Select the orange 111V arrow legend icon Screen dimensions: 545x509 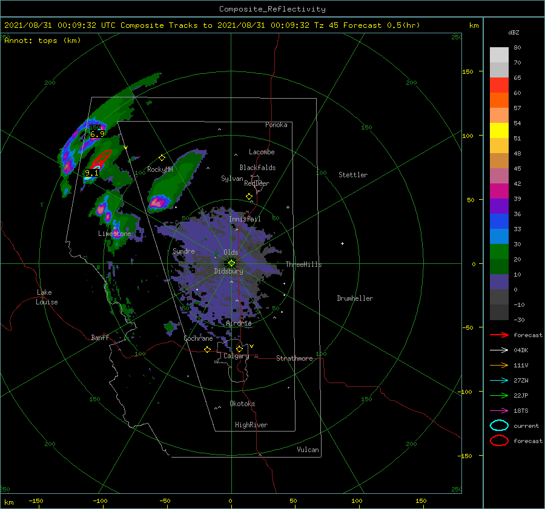pos(499,365)
